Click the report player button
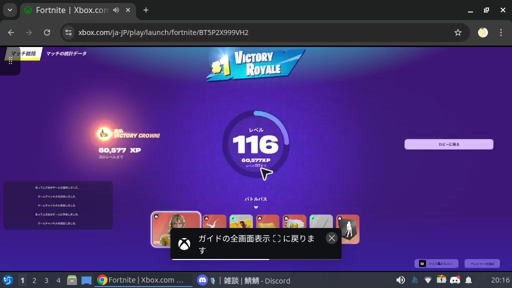 click(482, 263)
